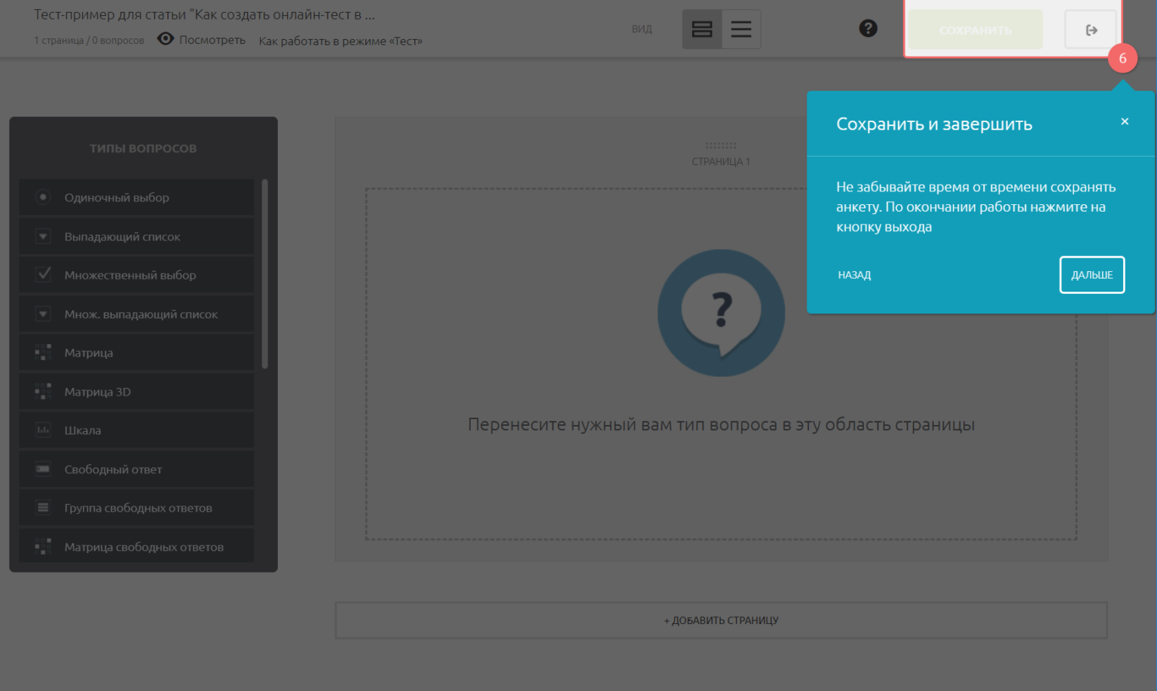Image resolution: width=1157 pixels, height=691 pixels.
Task: Click the Шкала question type icon
Action: coord(43,430)
